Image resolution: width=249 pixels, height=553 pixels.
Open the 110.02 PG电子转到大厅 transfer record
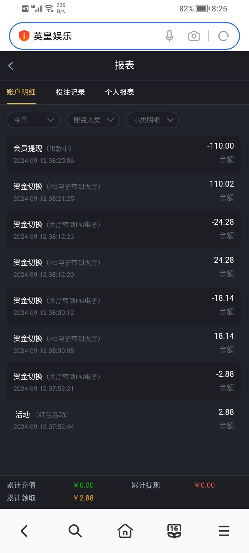(123, 192)
